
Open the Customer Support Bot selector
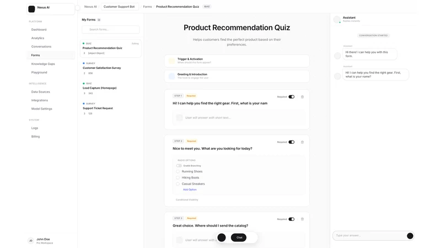pos(119,7)
